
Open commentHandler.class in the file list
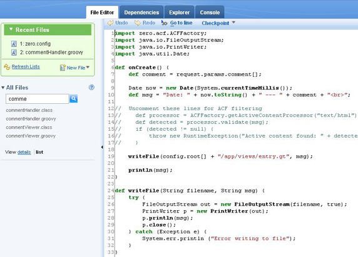(29, 110)
